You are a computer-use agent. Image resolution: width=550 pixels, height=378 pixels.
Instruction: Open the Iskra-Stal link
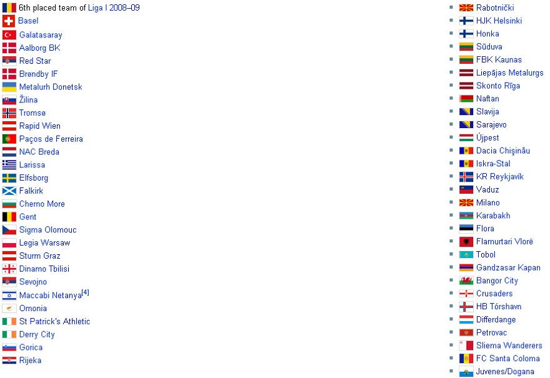493,164
